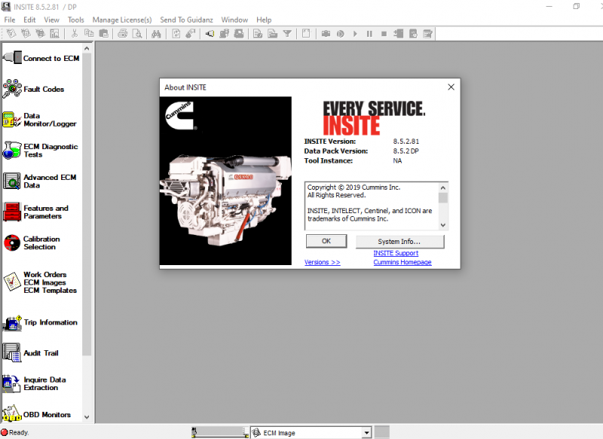Viewport: 603px width, 439px height.
Task: Open the ECM Image dropdown
Action: coord(367,433)
